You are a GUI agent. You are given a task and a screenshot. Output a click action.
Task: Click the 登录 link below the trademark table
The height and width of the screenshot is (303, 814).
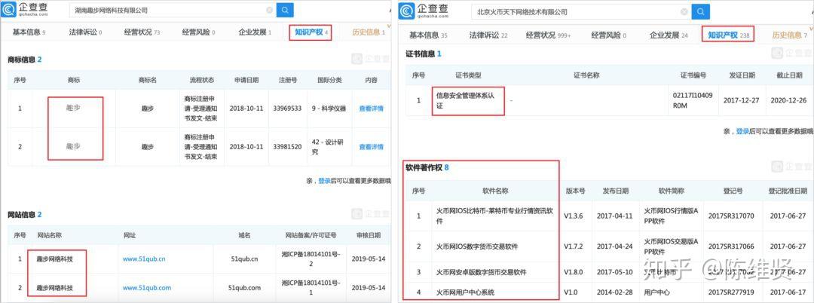tap(324, 181)
